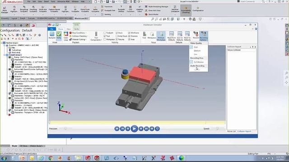The height and width of the screenshot is (162, 289).
Task: Collapse the Machine Group-1 tree node
Action: point(2,43)
